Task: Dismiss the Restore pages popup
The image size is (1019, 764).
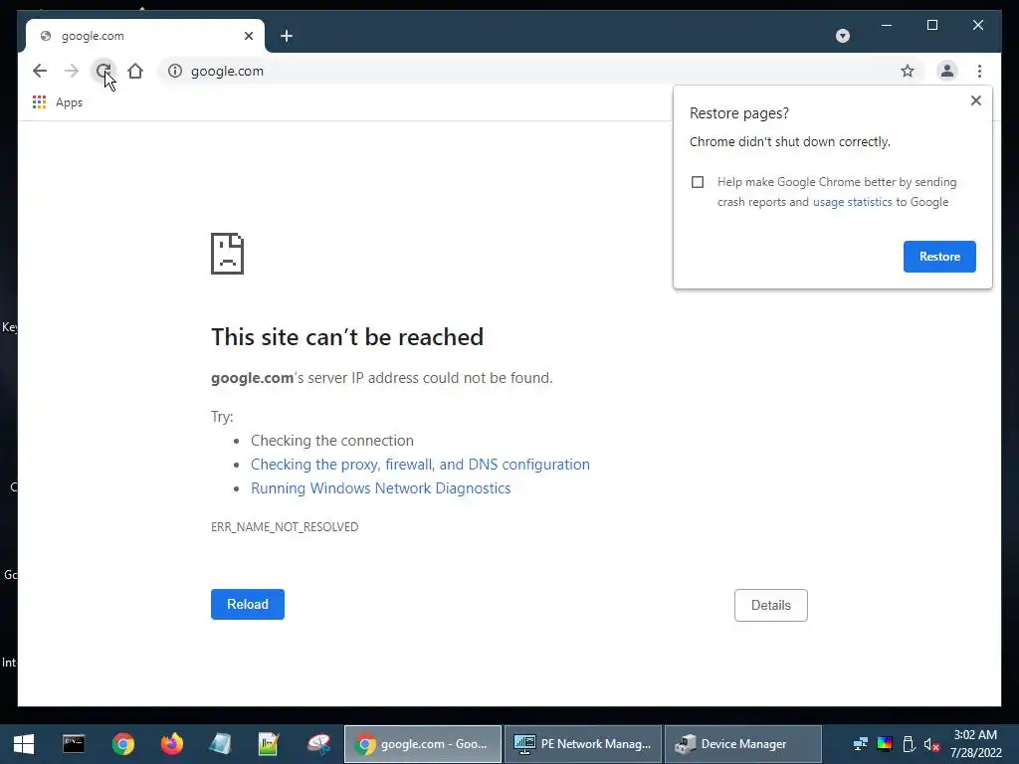Action: tap(975, 100)
